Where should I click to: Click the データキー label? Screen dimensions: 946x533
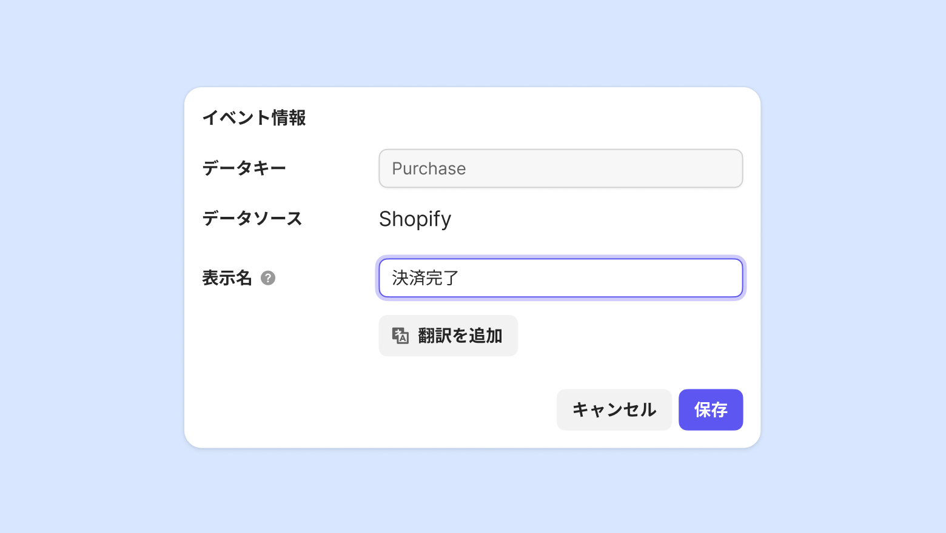[244, 168]
